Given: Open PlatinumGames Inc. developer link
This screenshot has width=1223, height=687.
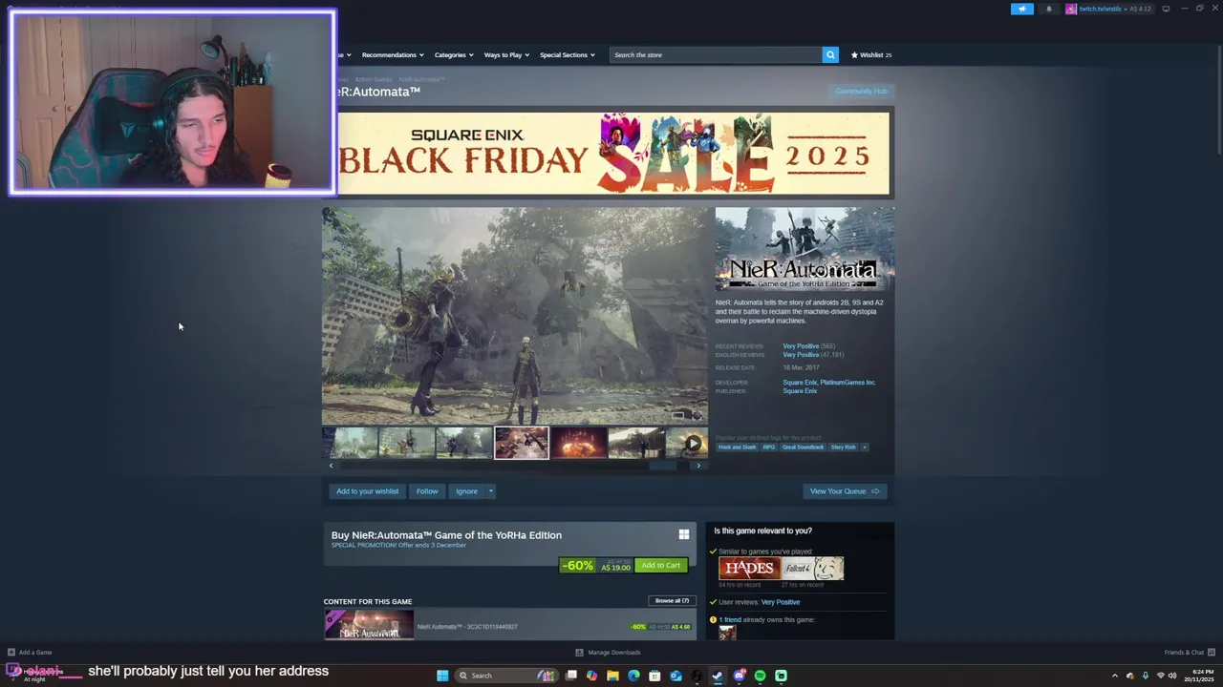Looking at the screenshot, I should point(848,383).
